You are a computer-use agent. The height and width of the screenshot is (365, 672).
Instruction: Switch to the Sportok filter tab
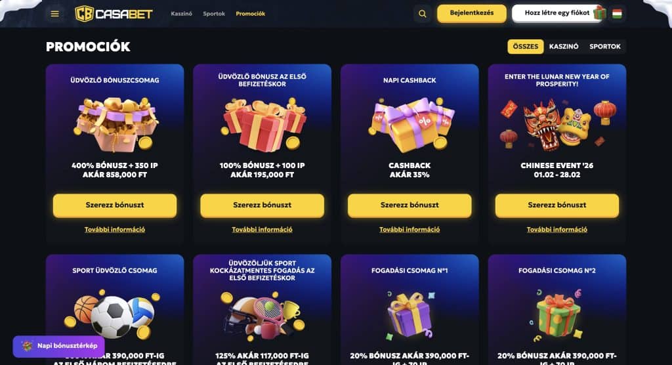[604, 47]
